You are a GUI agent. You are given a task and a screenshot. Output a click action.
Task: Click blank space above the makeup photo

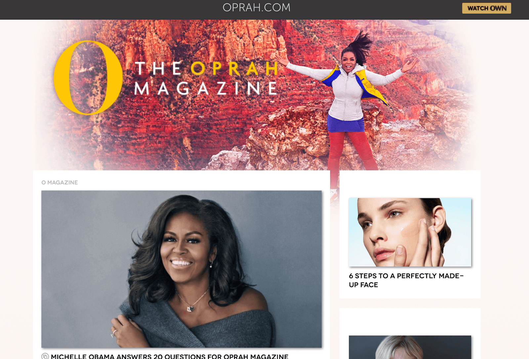click(410, 184)
